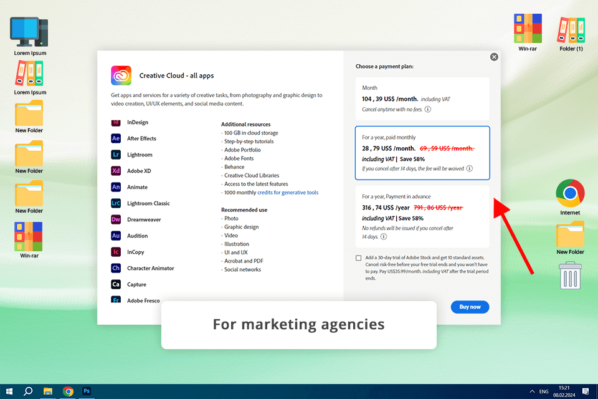Click the Creative Cloud - all apps title
This screenshot has height=399, width=598.
tap(176, 75)
